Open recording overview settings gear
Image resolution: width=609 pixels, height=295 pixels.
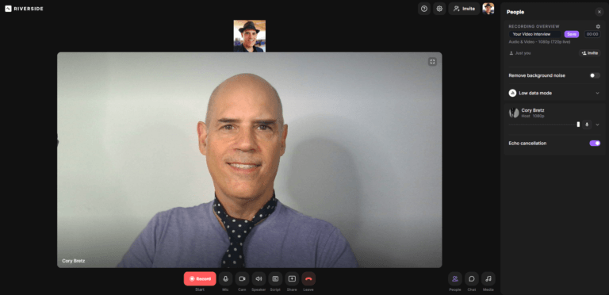tap(598, 26)
